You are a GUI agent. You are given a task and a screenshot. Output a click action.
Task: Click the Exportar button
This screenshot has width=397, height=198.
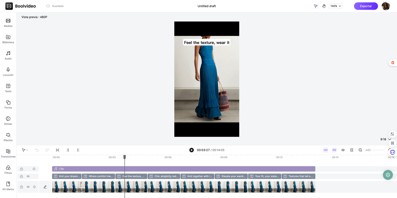click(366, 6)
